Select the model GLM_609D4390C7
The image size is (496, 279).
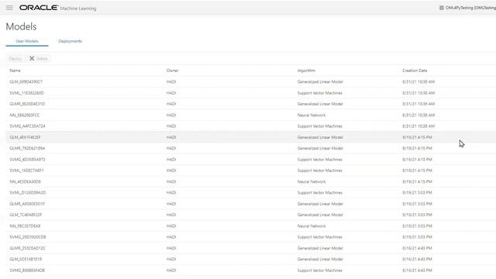(26, 82)
